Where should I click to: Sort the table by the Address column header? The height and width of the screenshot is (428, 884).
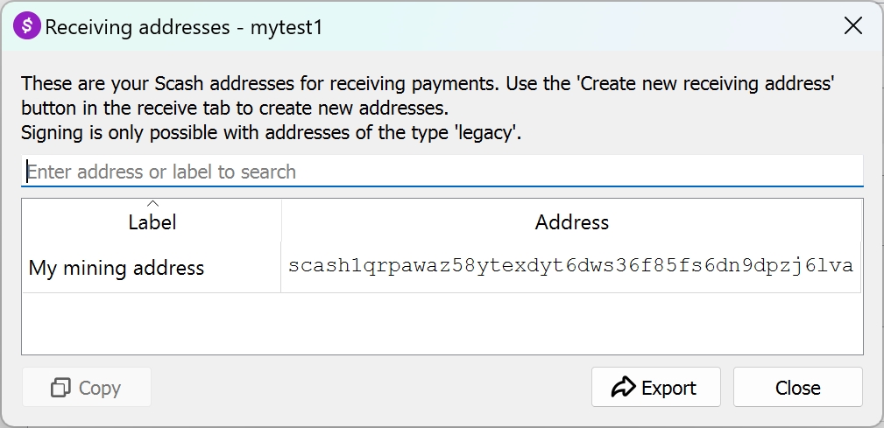572,221
